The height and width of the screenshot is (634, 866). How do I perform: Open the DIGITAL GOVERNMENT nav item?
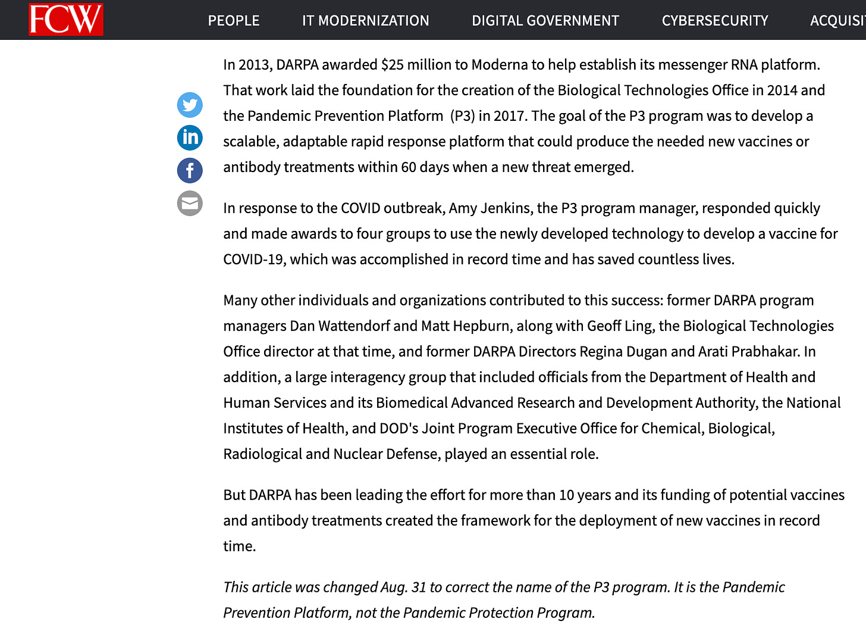(545, 21)
